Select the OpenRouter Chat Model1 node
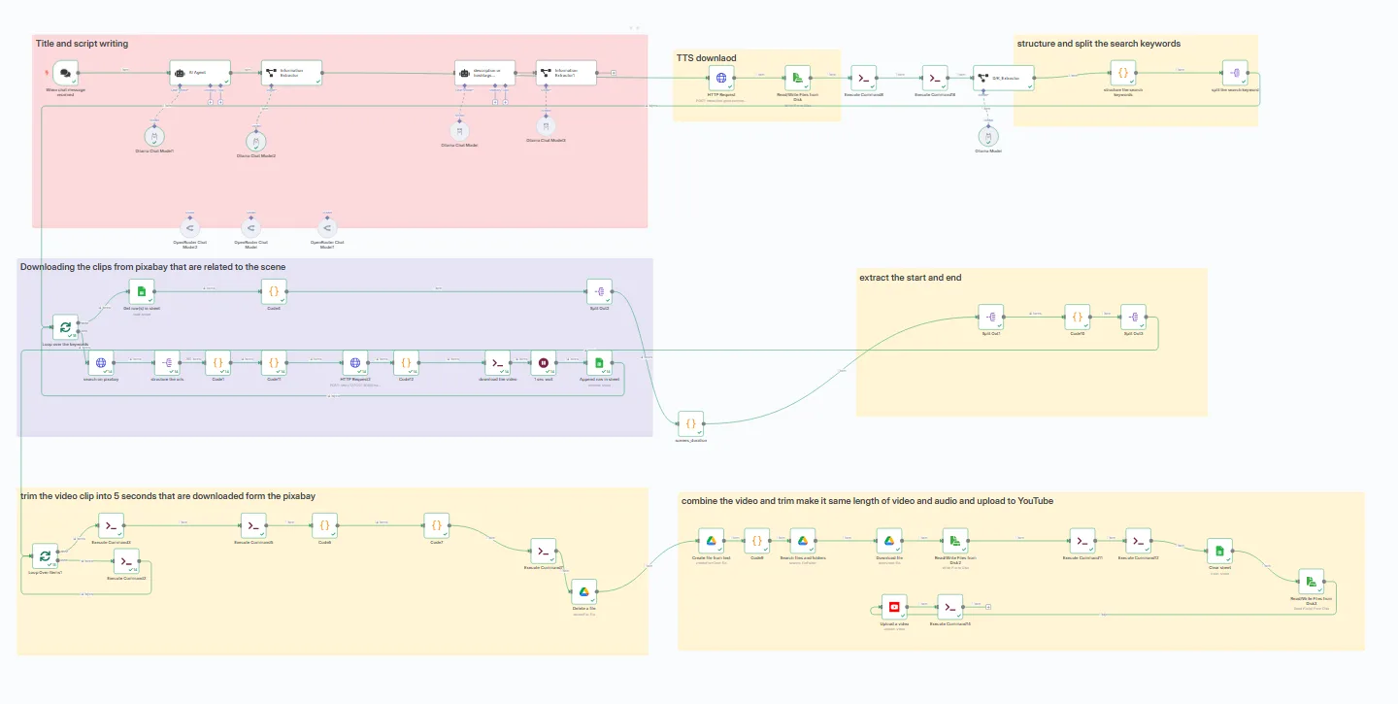This screenshot has width=1398, height=704. click(x=327, y=227)
